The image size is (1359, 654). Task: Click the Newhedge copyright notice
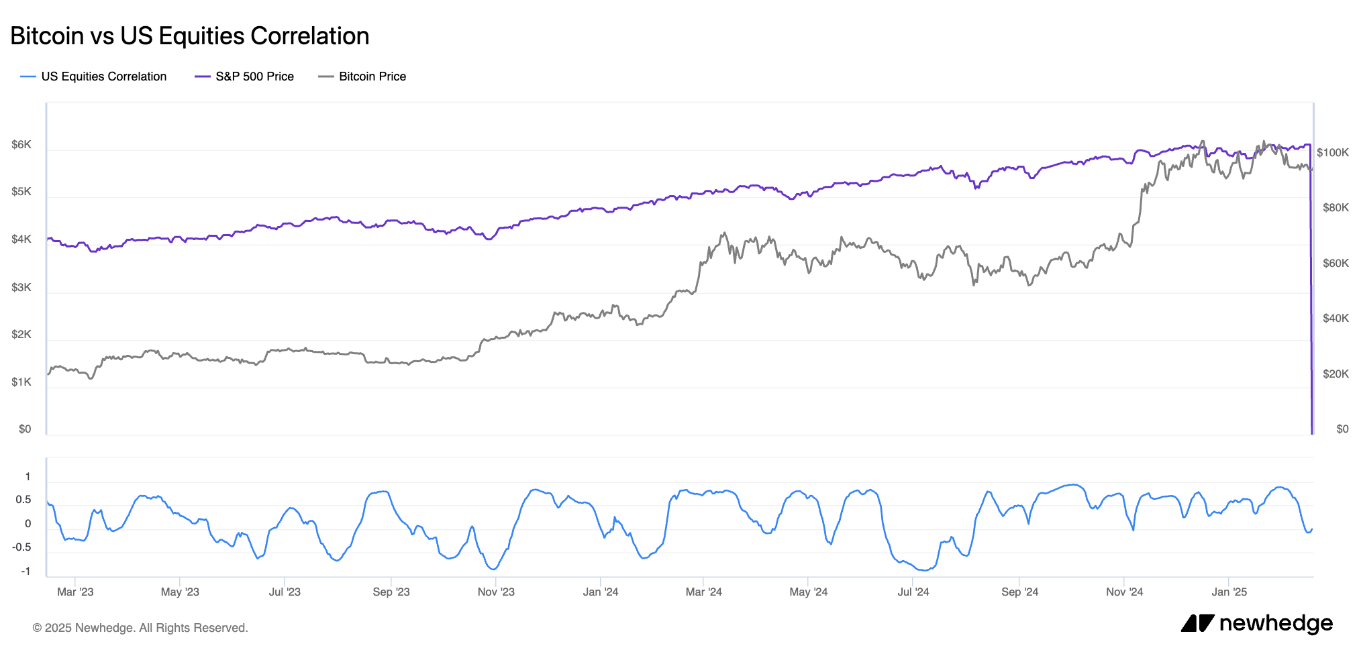[x=140, y=628]
